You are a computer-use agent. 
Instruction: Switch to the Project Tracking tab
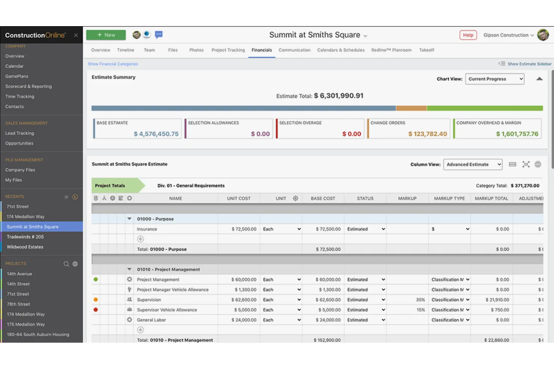pos(228,50)
